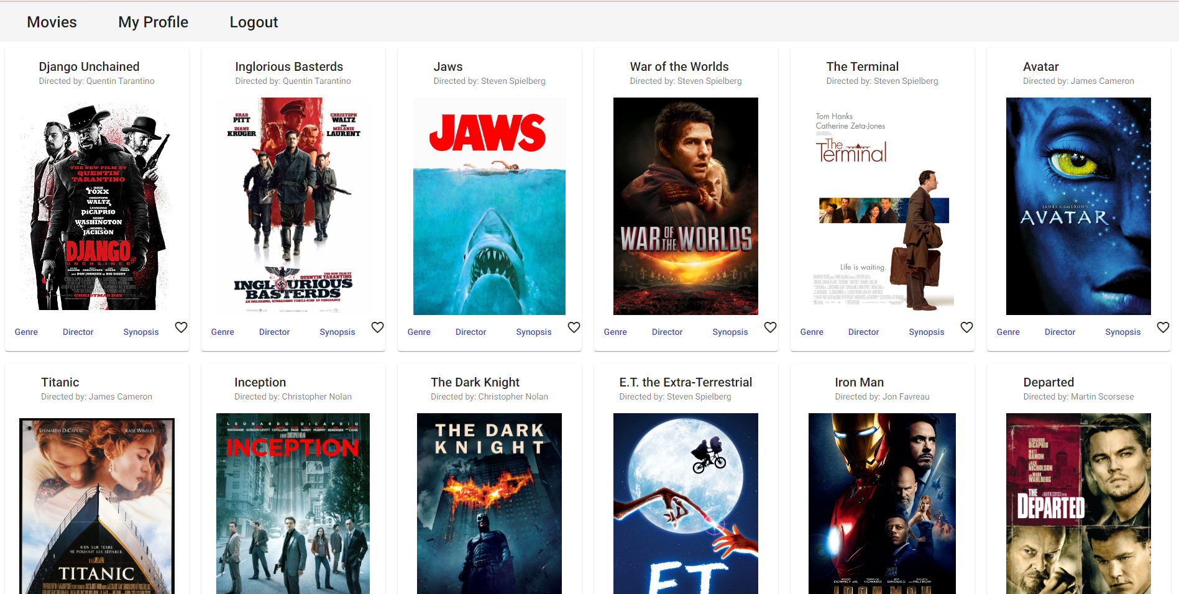Open the Movies tab in navigation

52,22
